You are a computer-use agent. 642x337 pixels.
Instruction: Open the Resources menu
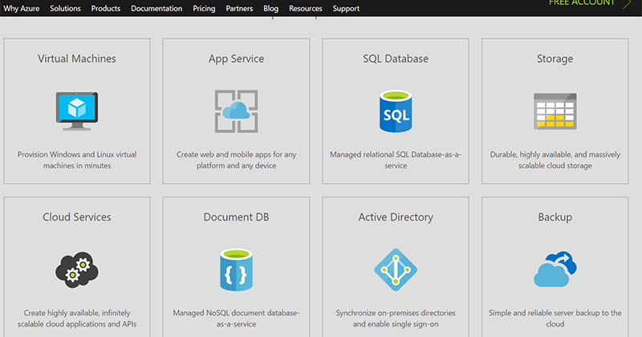pos(306,8)
